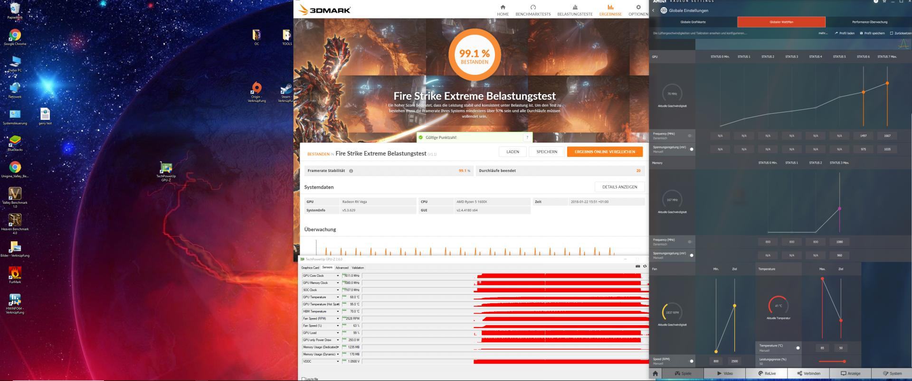Click the Laden button in 3DMark
The image size is (912, 381).
coord(513,152)
